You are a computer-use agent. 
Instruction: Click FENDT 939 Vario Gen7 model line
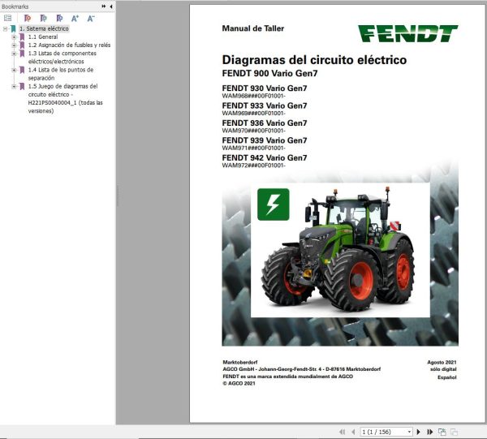[x=265, y=140]
